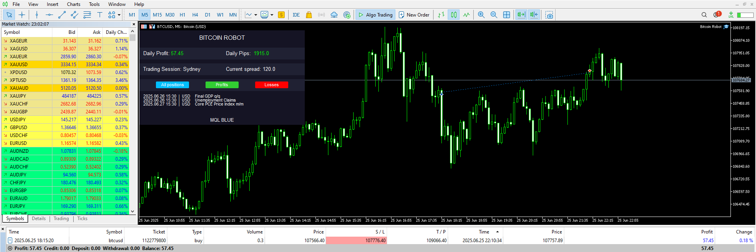Viewport: 756px width, 252px height.
Task: Select XAUUSD row in Market Watch
Action: pyautogui.click(x=65, y=64)
